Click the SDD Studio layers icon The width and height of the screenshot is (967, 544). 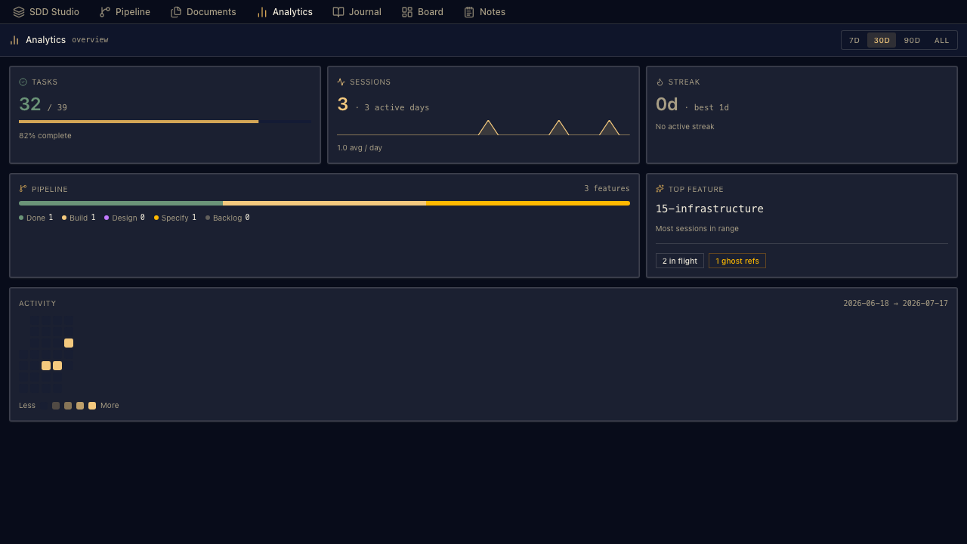pos(19,12)
